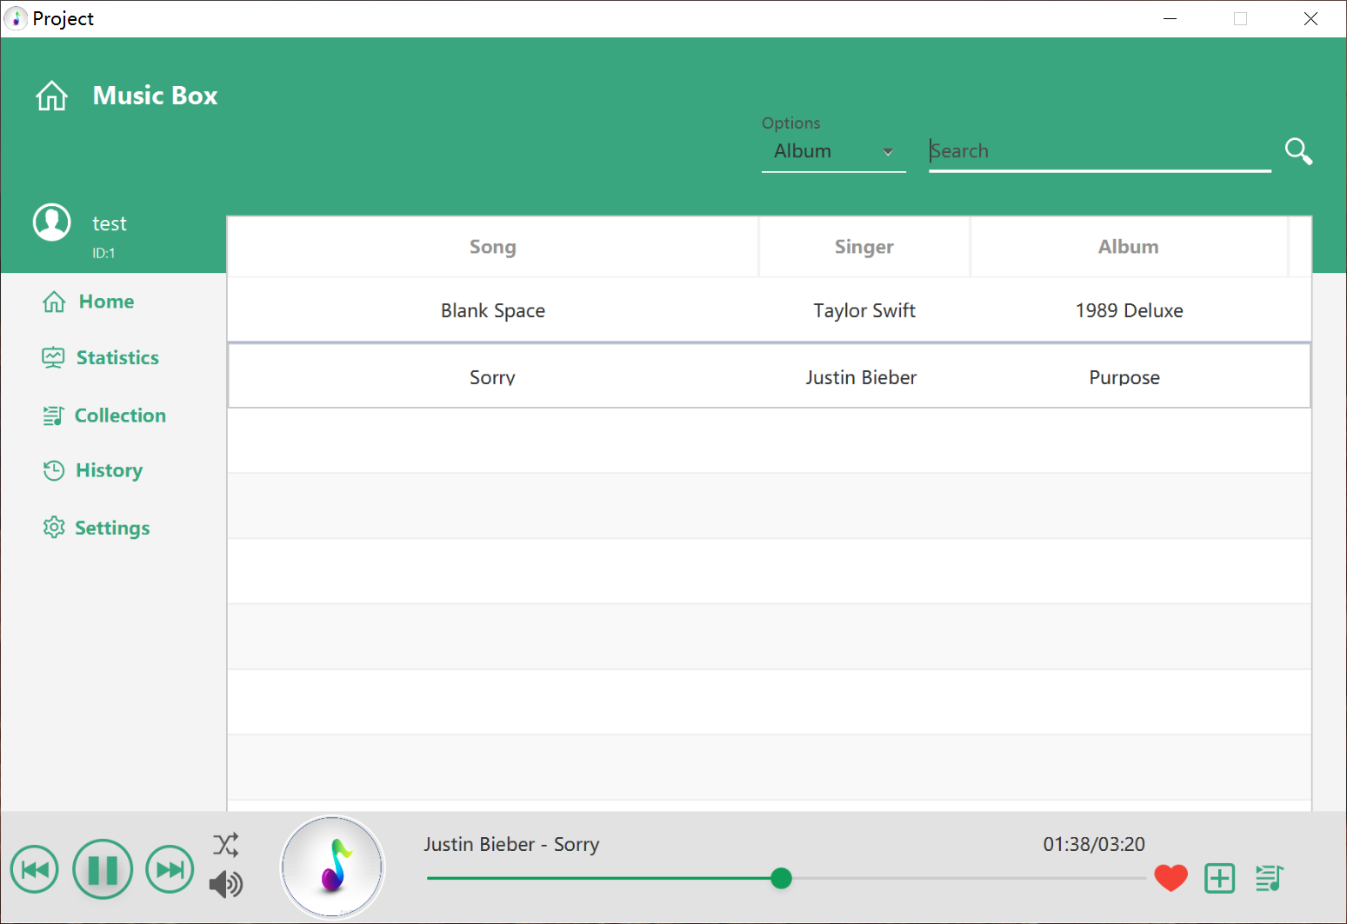Screen dimensions: 1347x924
Task: Pause the current song
Action: 103,869
